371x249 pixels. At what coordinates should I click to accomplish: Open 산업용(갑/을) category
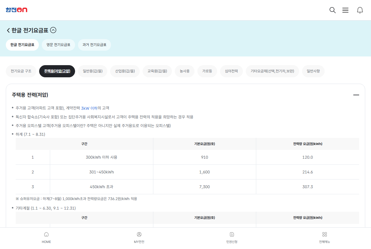point(125,71)
